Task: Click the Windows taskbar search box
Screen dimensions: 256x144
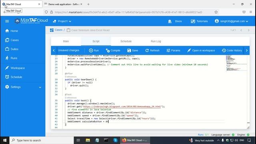Action: [x=42, y=140]
